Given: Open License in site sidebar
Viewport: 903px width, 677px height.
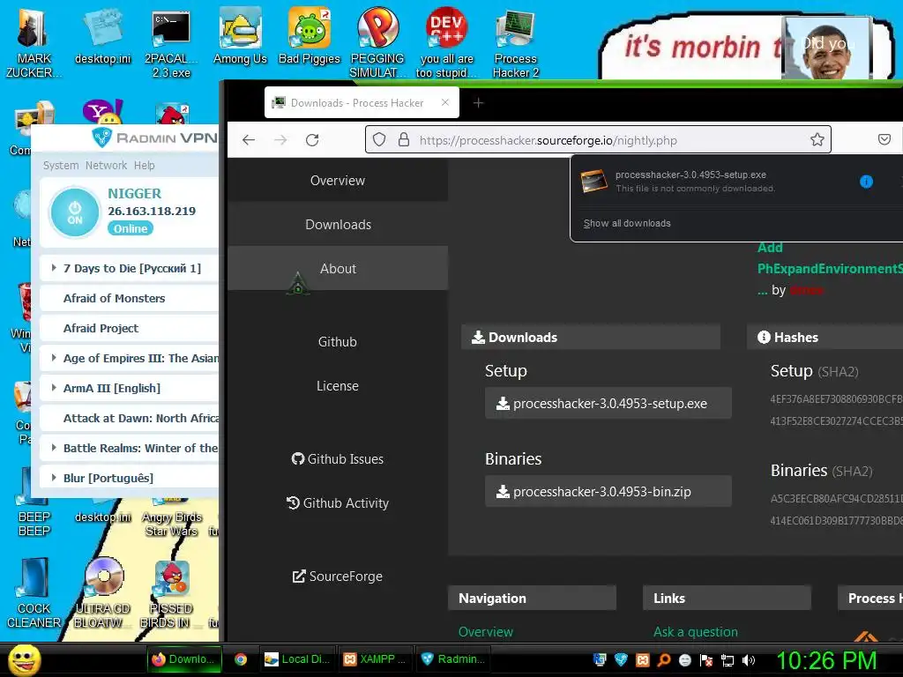Looking at the screenshot, I should pos(338,386).
